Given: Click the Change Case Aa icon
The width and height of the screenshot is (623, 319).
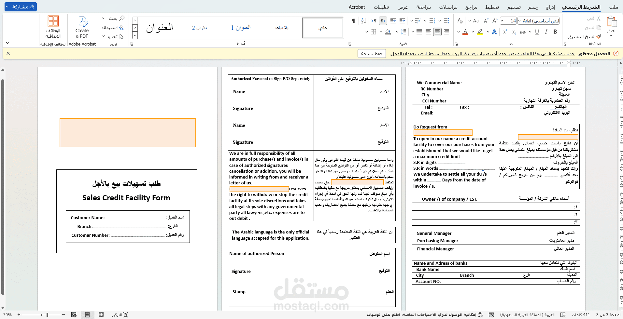Looking at the screenshot, I should 476,21.
